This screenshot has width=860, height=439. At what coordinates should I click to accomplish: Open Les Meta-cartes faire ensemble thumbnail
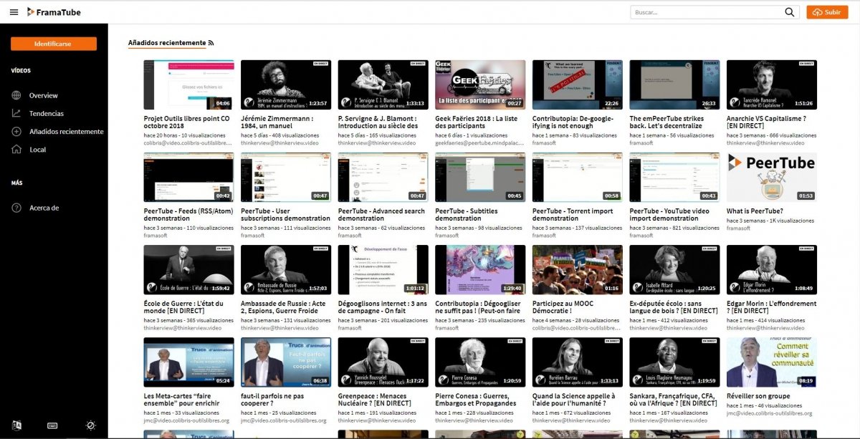[188, 362]
